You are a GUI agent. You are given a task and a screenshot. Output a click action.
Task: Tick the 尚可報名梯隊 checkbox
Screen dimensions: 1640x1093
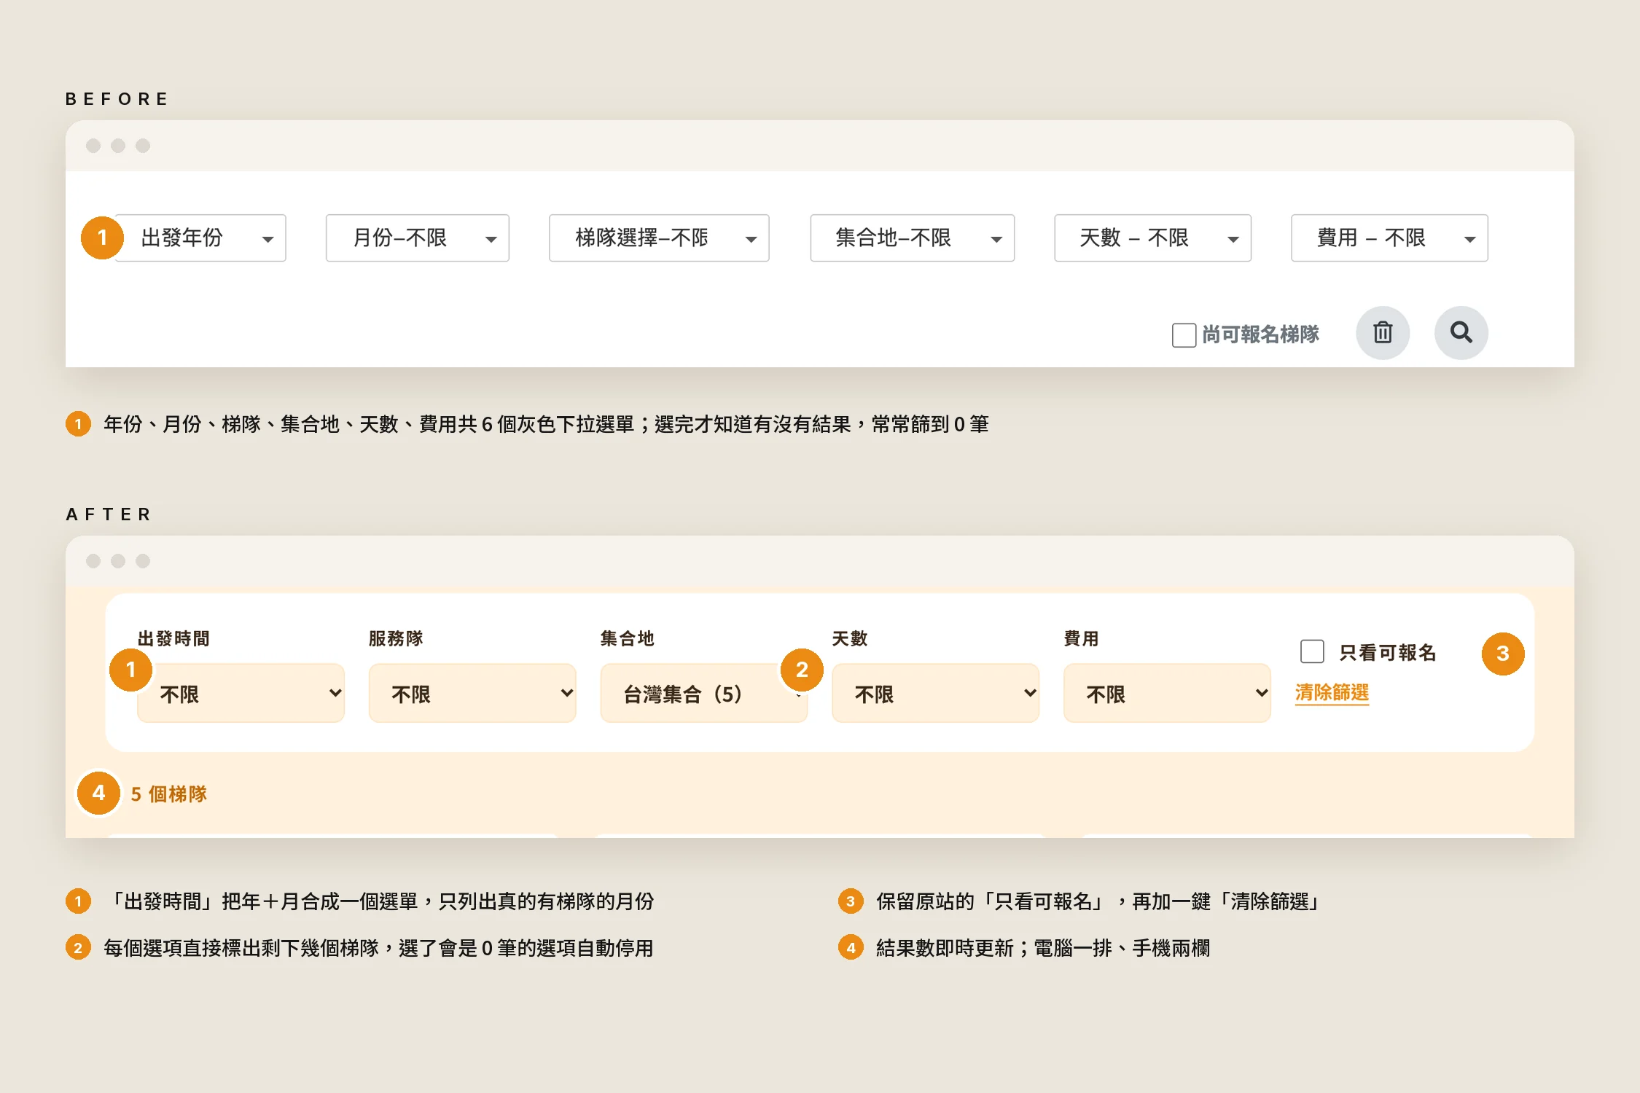coord(1184,335)
